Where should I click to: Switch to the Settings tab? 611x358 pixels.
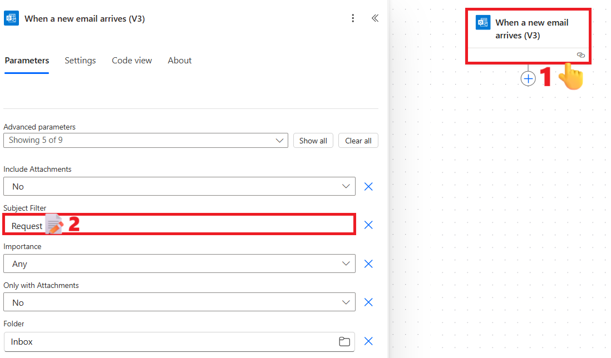click(x=80, y=60)
